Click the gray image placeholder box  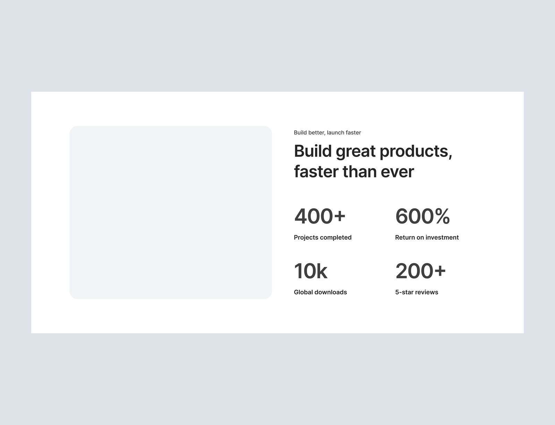pos(171,212)
